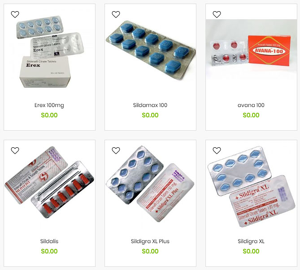Open the Sildamax 100 blister pack image
Screen dimensions: 300x270
[x=150, y=50]
